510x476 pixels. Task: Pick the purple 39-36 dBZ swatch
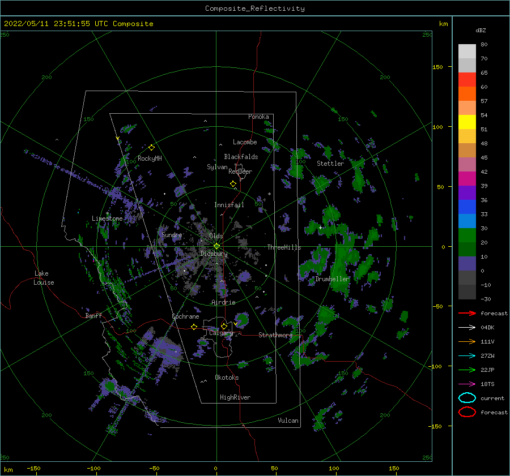coord(467,192)
